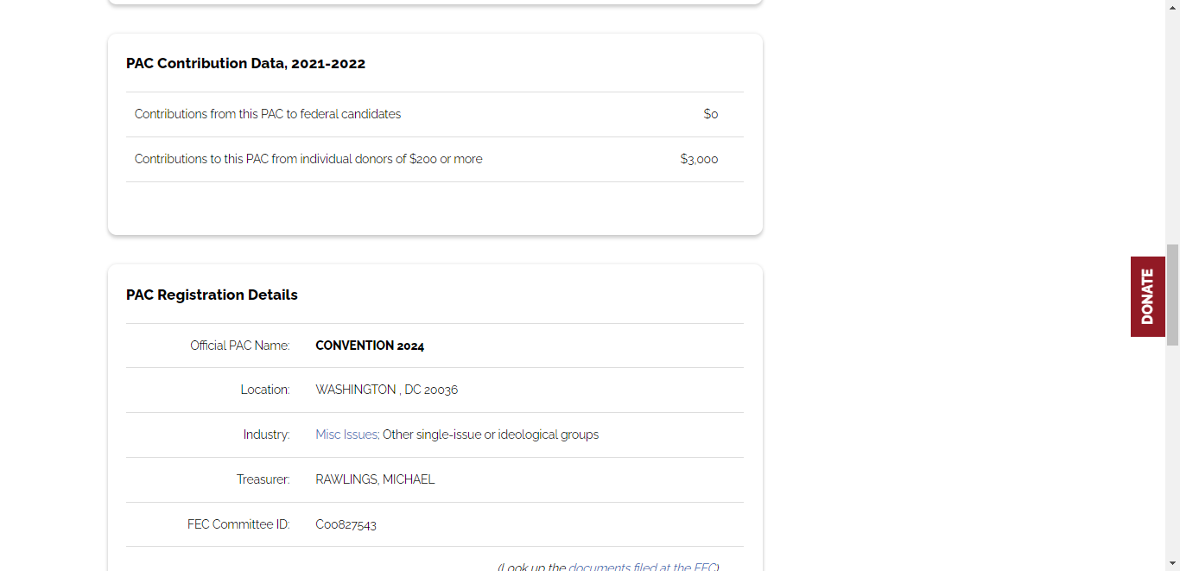This screenshot has width=1180, height=571.
Task: Click 'Other single-issue or ideological groups' text
Action: 491,435
